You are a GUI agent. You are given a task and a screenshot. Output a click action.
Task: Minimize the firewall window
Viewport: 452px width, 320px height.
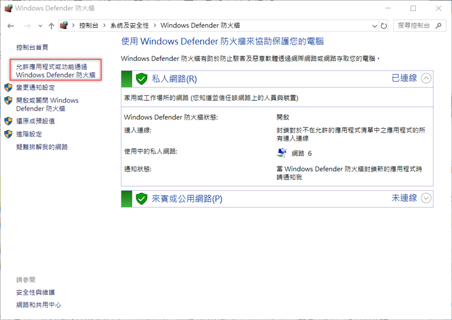coord(388,8)
